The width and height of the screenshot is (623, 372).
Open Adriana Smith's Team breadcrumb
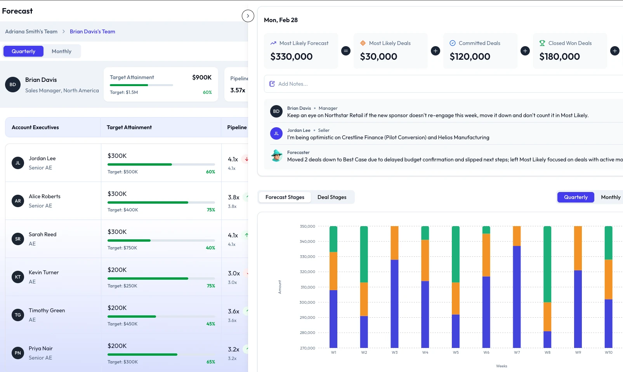coord(31,31)
